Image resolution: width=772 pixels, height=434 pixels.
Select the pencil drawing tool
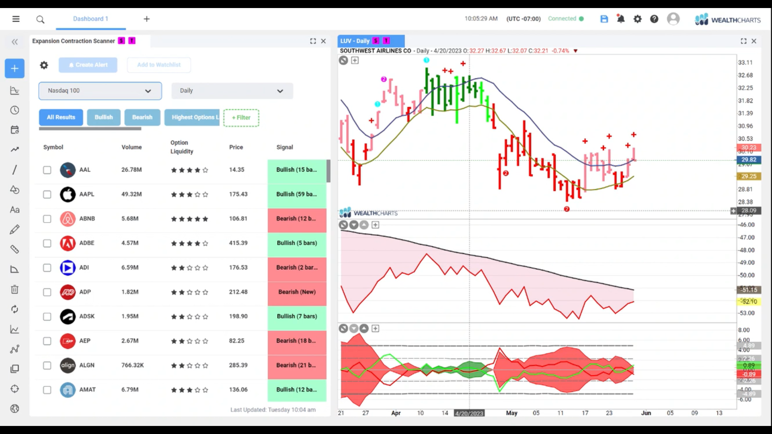point(14,229)
